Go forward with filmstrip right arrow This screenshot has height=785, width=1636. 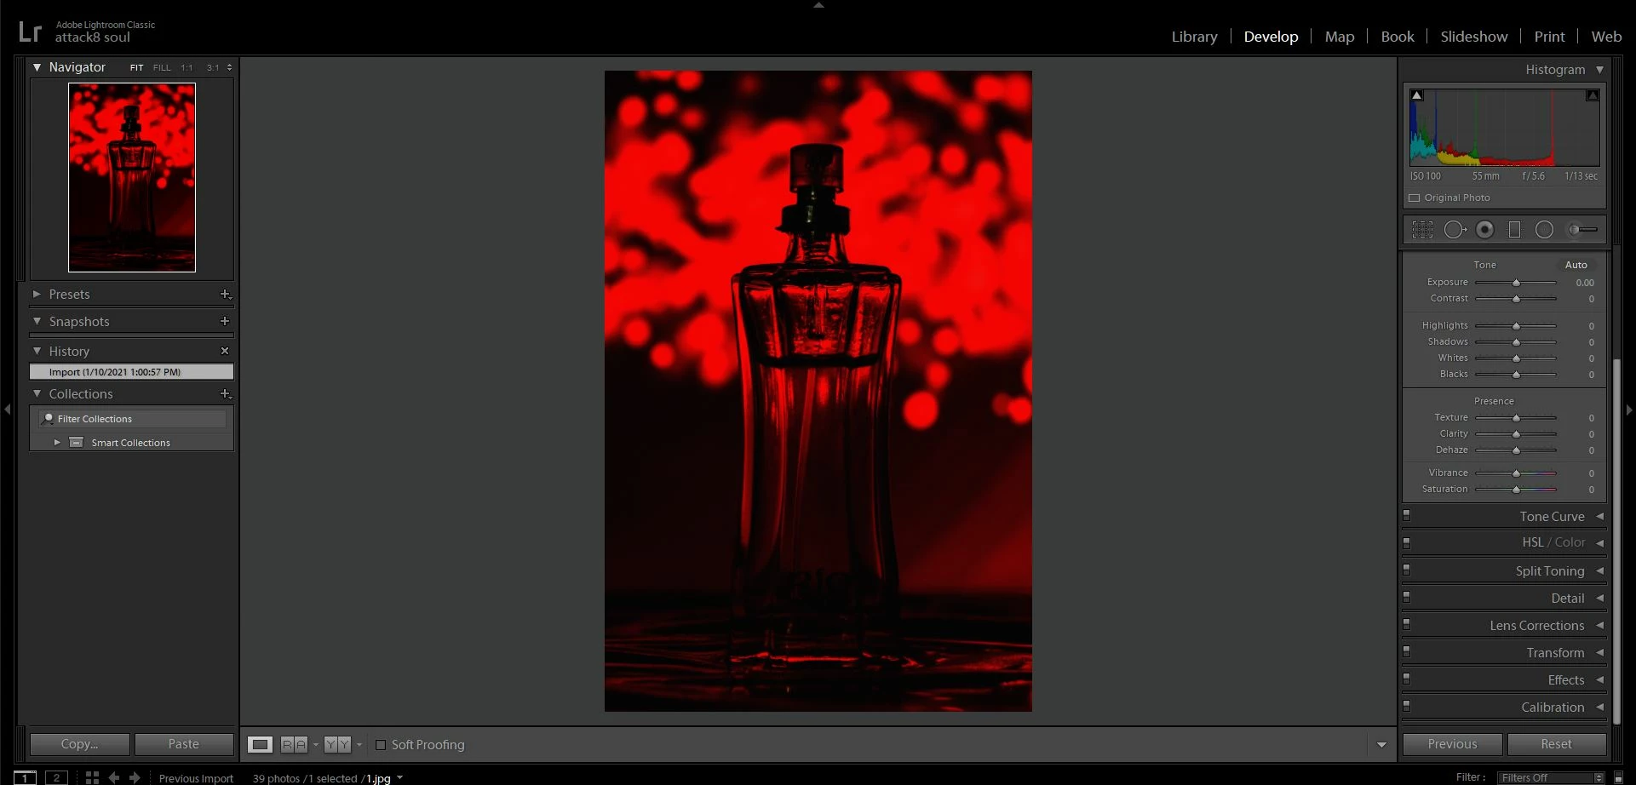[135, 777]
